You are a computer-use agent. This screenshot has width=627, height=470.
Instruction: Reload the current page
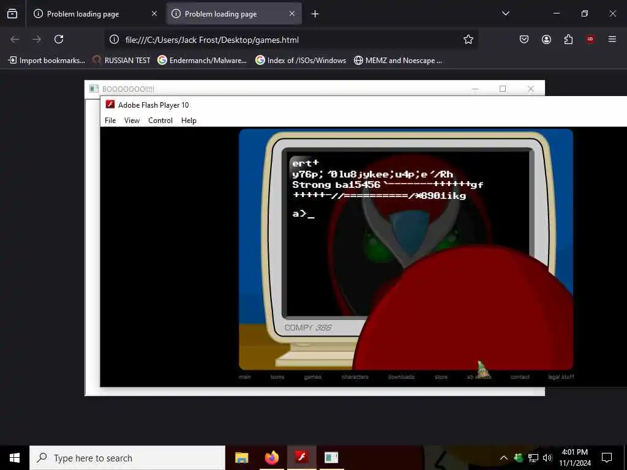tap(59, 39)
